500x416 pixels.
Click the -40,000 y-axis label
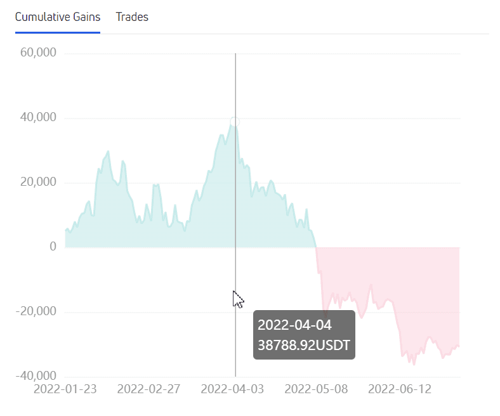36,376
